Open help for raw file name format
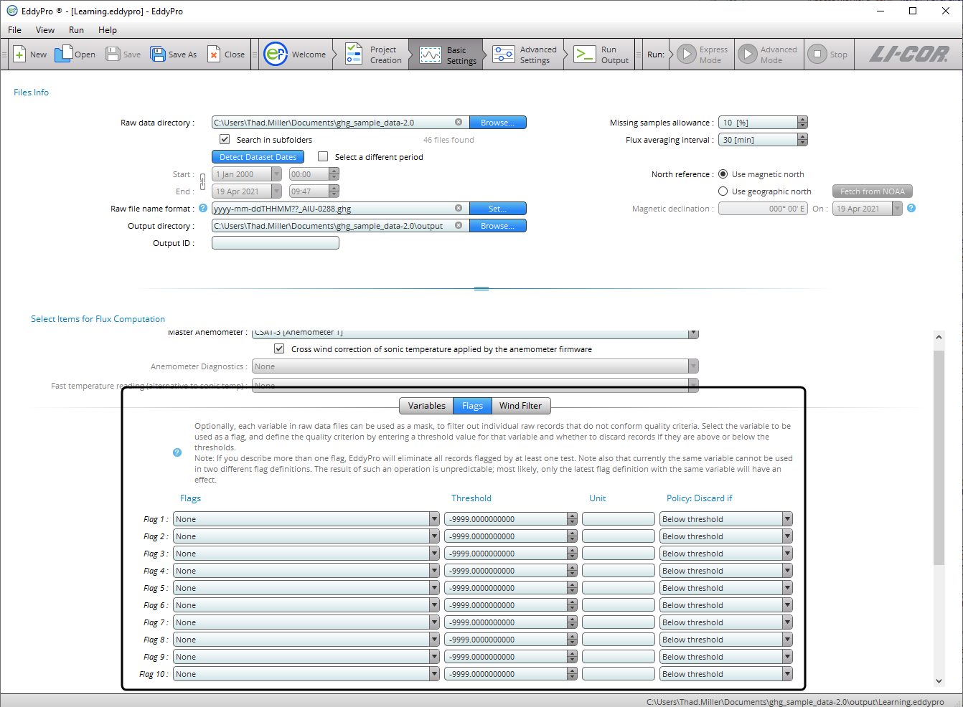 click(203, 209)
